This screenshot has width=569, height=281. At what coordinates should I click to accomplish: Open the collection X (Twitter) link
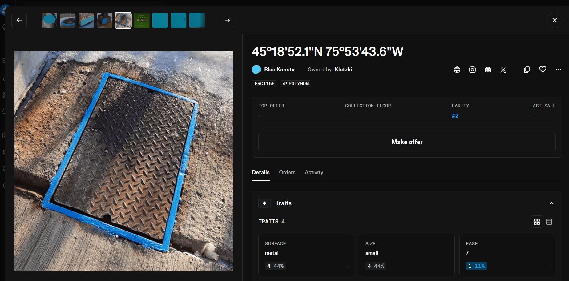(x=503, y=70)
